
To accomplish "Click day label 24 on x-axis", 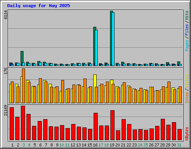I will (140, 145).
